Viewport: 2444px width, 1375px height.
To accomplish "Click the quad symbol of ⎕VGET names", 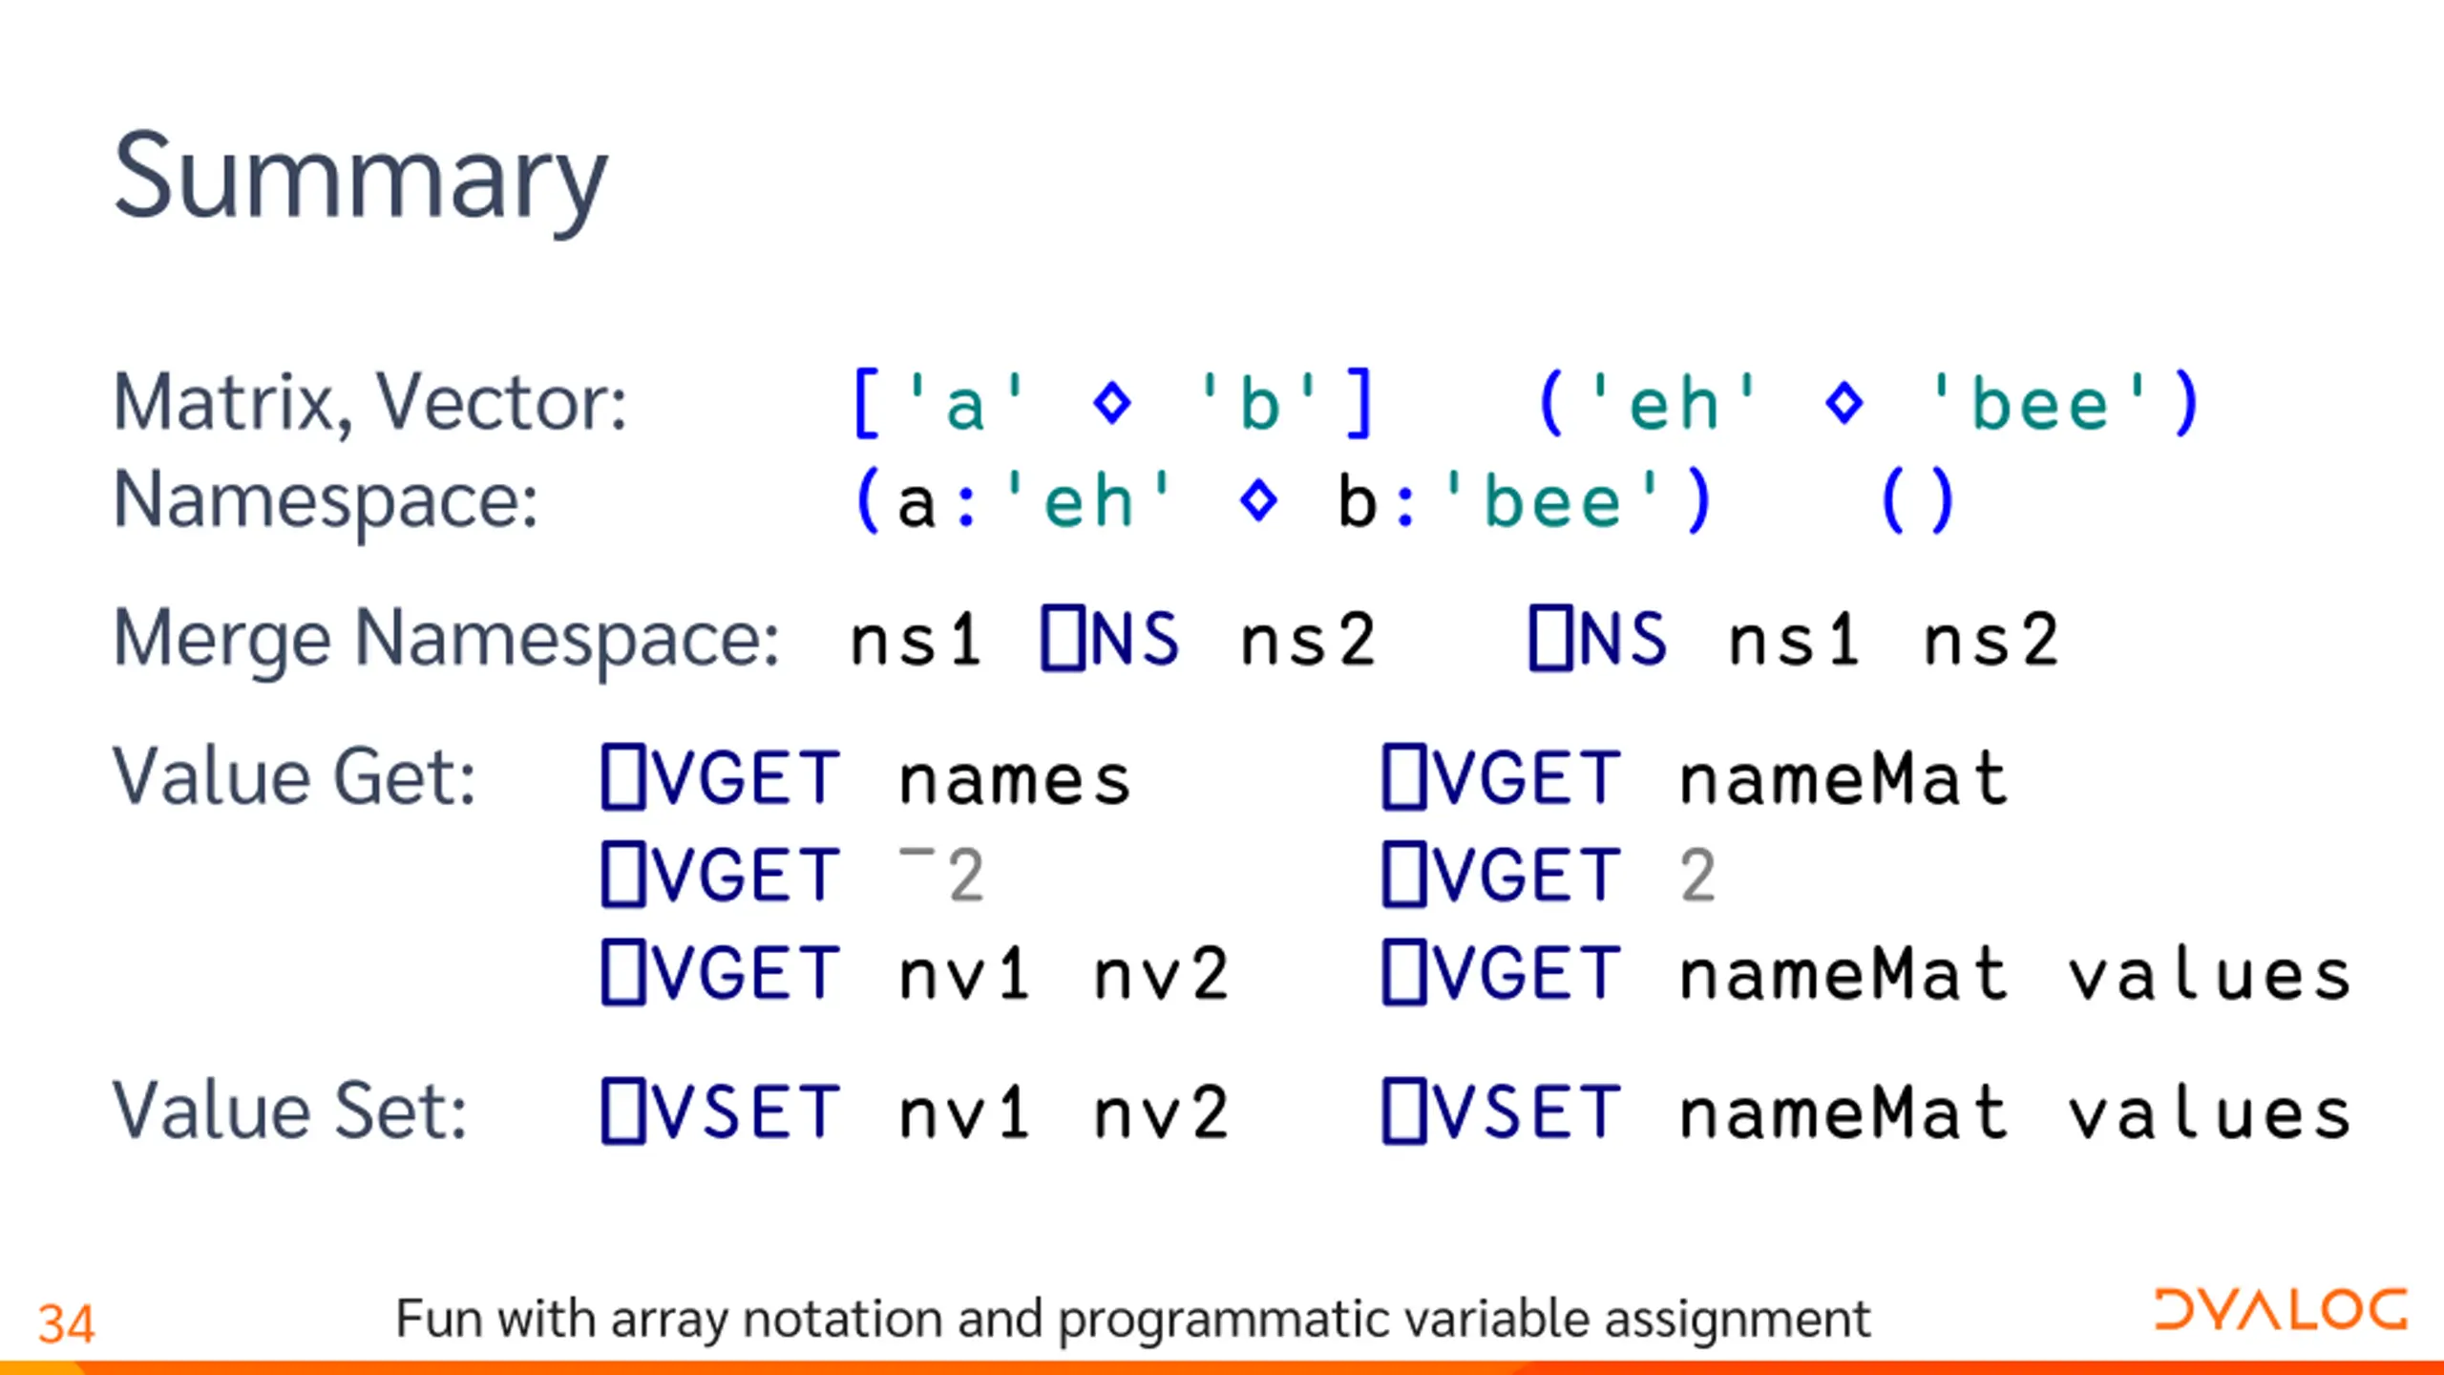I will click(623, 777).
